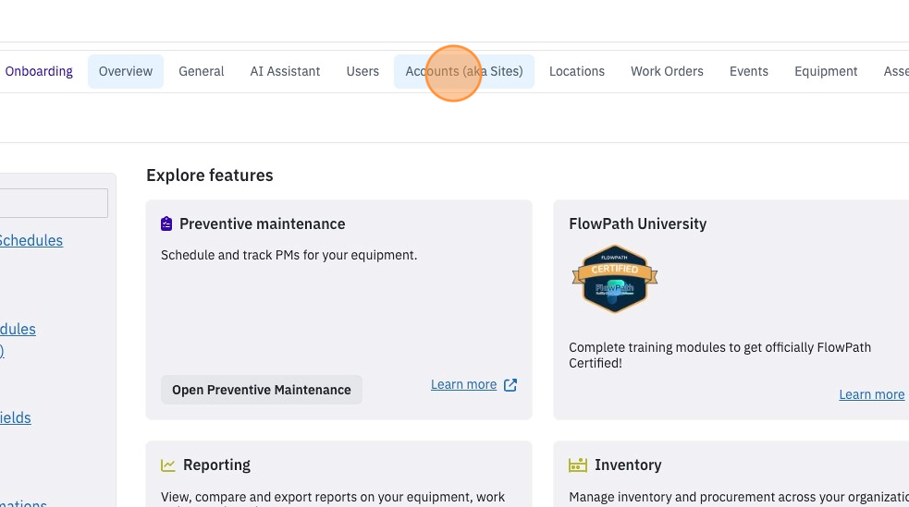909x507 pixels.
Task: Click the FlowPath University heading
Action: point(638,223)
